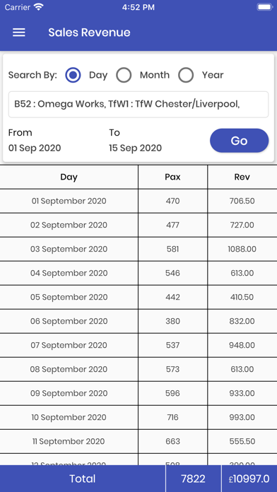The height and width of the screenshot is (492, 277).
Task: Open the hamburger navigation menu
Action: [x=19, y=33]
